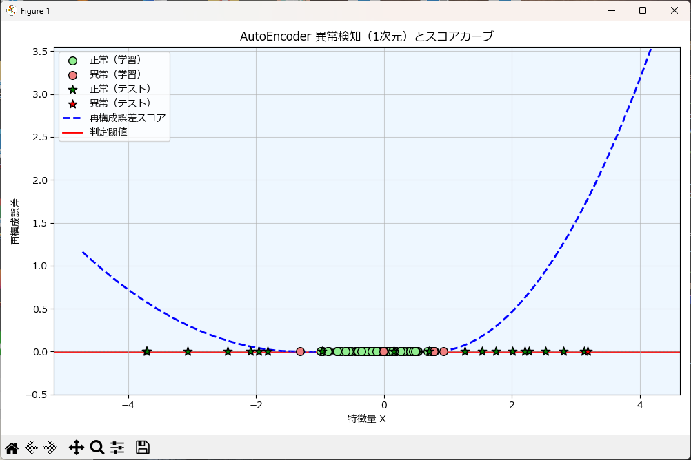Close the Figure 1 window
The image size is (691, 460).
(674, 11)
